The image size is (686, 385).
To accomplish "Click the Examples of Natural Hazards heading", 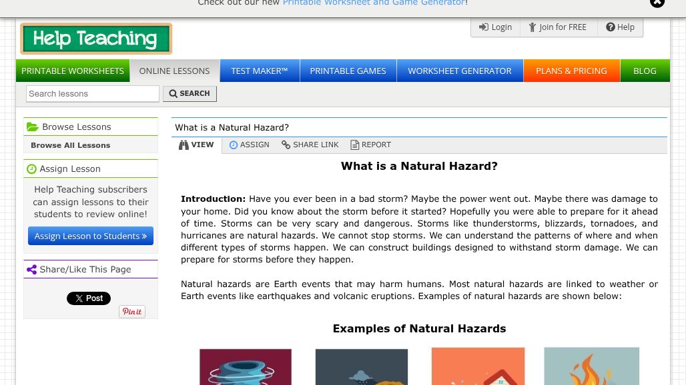I will 419,328.
